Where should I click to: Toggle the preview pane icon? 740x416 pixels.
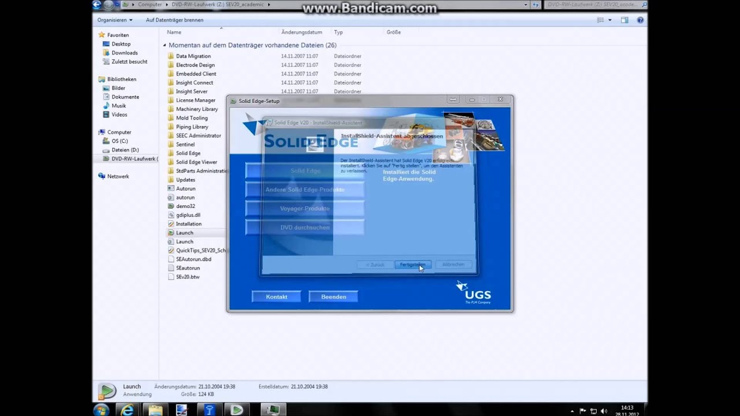[x=624, y=20]
